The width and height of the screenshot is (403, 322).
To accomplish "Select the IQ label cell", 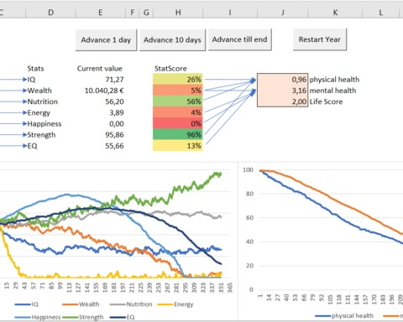I will 31,80.
